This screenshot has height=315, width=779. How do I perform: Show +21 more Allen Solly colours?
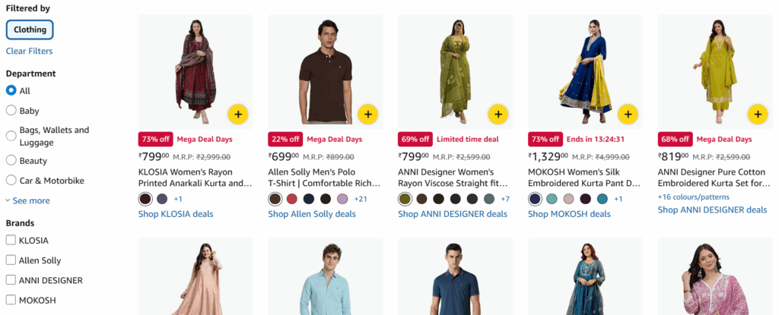[x=361, y=199]
